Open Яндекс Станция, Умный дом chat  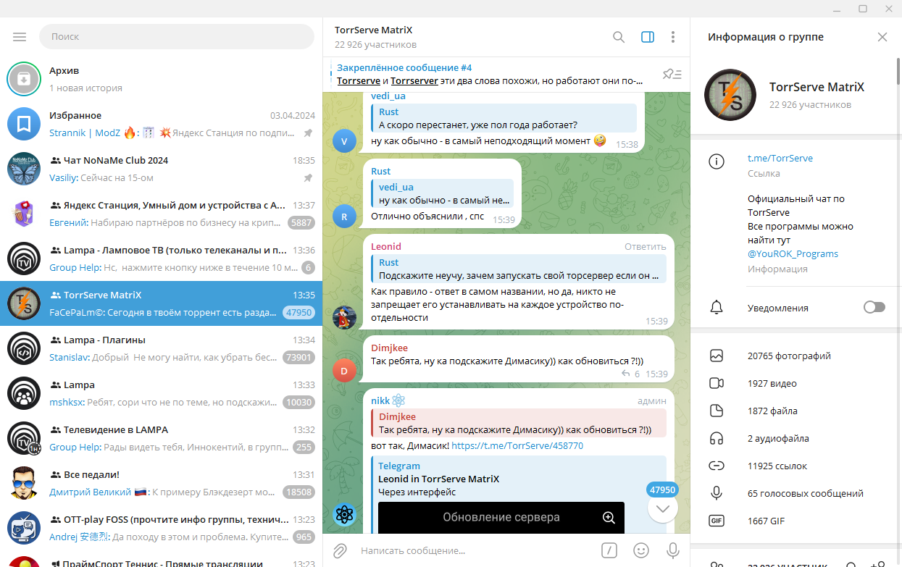161,214
